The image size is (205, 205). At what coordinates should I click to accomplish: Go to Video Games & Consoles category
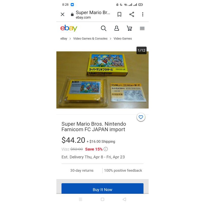point(90,39)
